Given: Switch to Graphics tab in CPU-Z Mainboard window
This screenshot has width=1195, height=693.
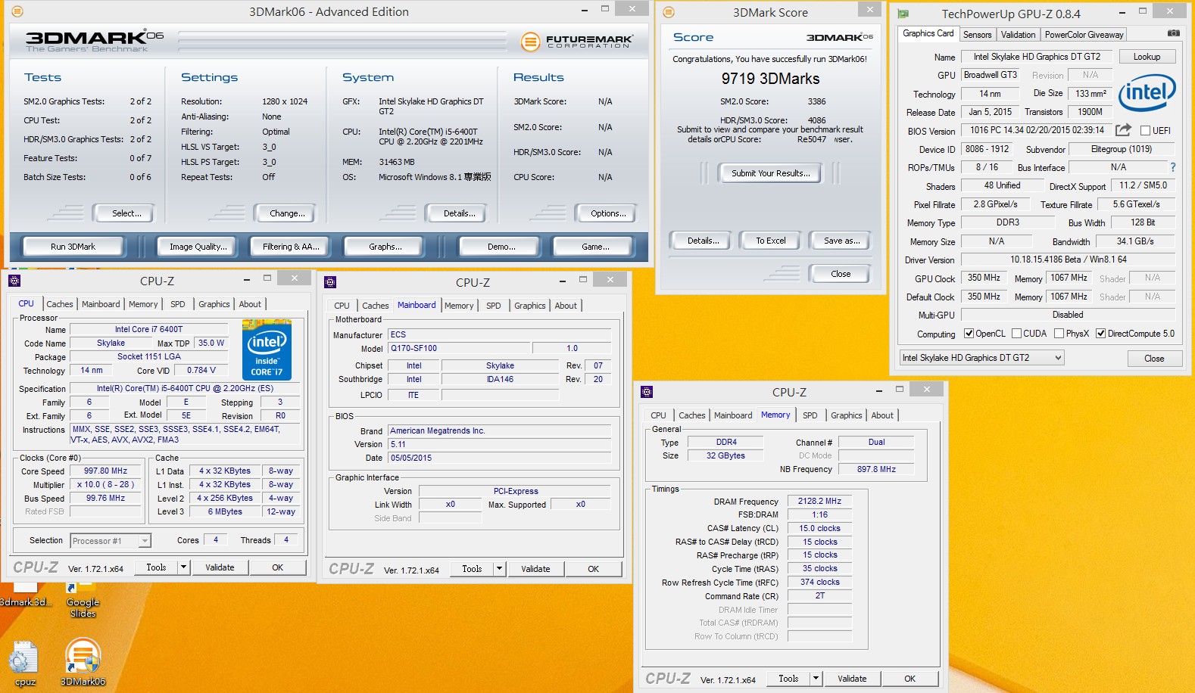Looking at the screenshot, I should click(x=529, y=306).
